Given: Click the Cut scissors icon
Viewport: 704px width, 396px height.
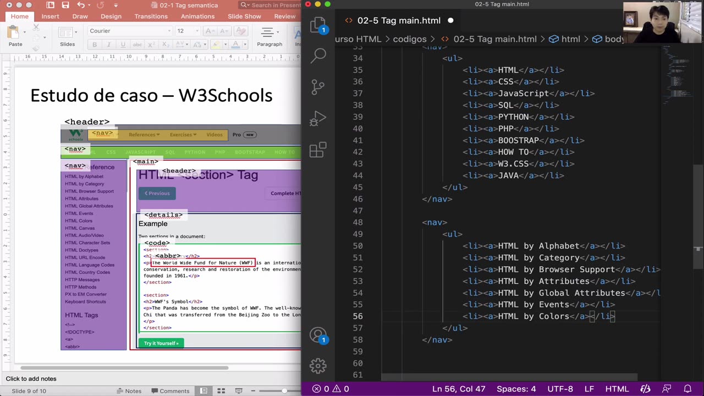Looking at the screenshot, I should pyautogui.click(x=36, y=27).
